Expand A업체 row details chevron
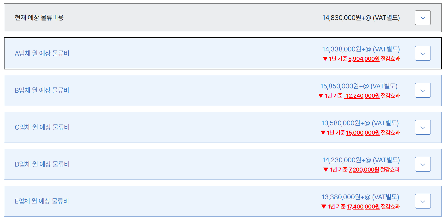 click(x=423, y=53)
